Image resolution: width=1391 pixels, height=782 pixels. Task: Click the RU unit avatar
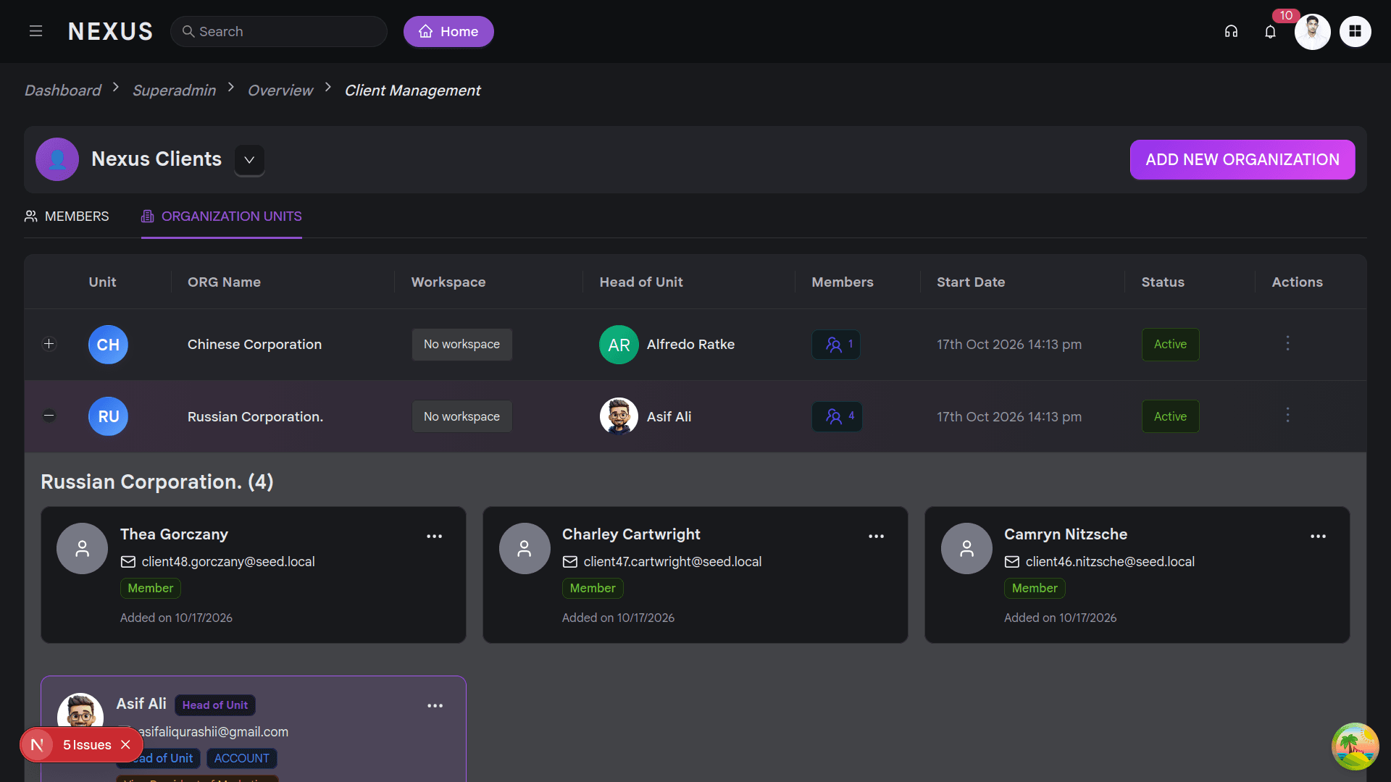pos(108,416)
